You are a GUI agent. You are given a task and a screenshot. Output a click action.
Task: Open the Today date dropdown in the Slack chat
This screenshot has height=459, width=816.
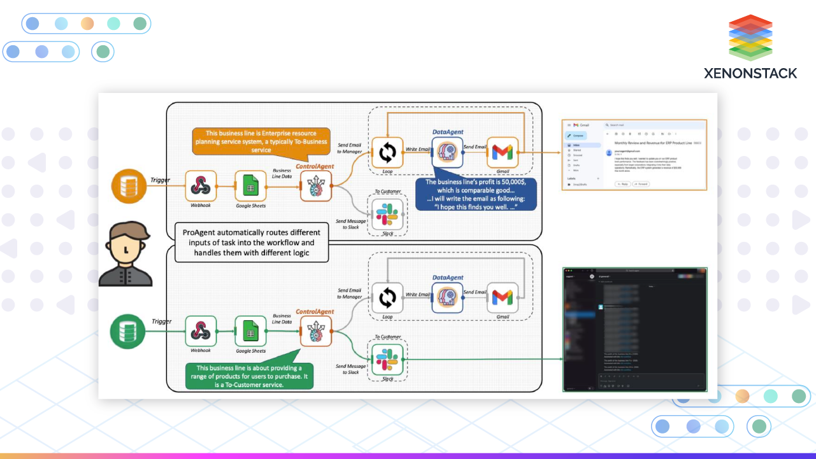(651, 286)
